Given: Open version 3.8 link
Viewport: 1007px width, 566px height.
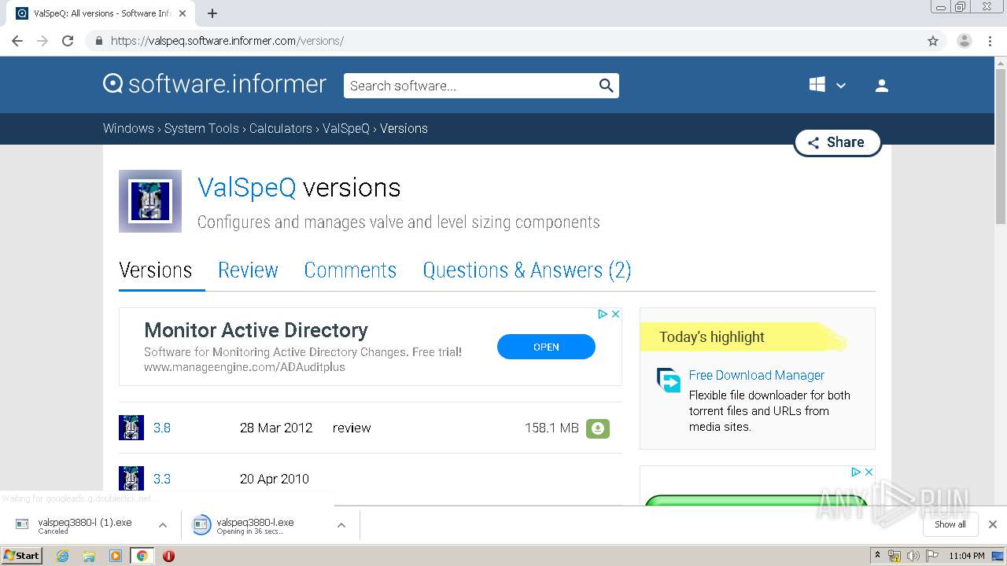Looking at the screenshot, I should click(162, 428).
